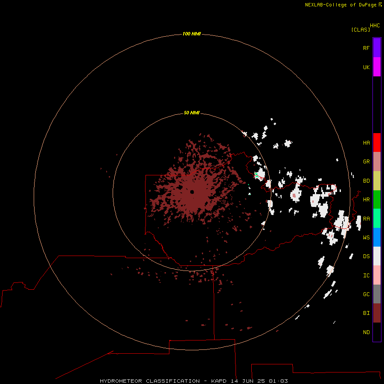Click the IC legend label
384x384 pixels.
point(366,276)
